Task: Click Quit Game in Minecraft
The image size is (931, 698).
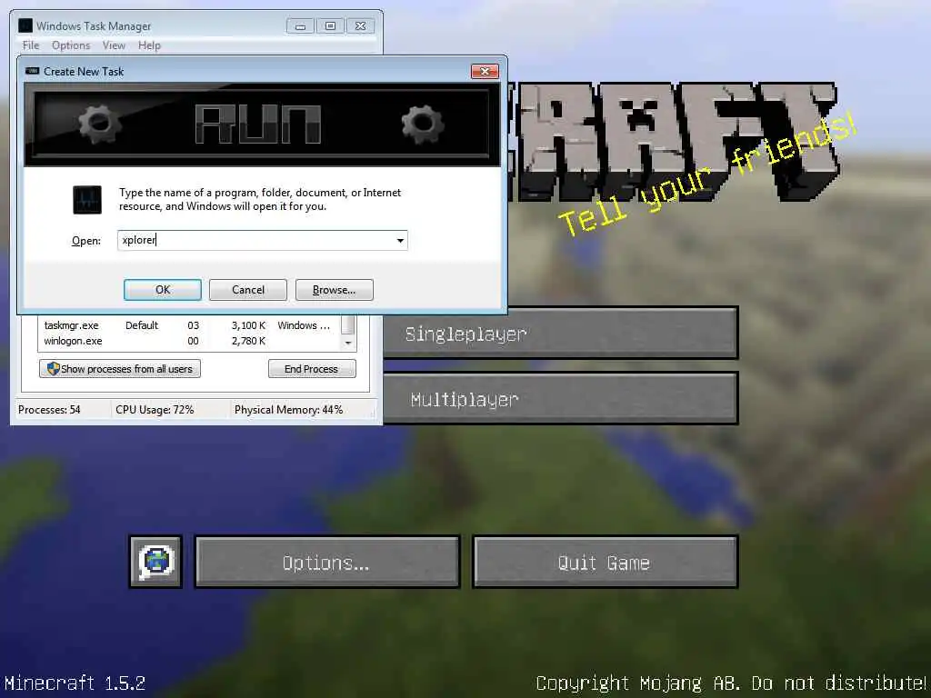Action: [x=605, y=562]
